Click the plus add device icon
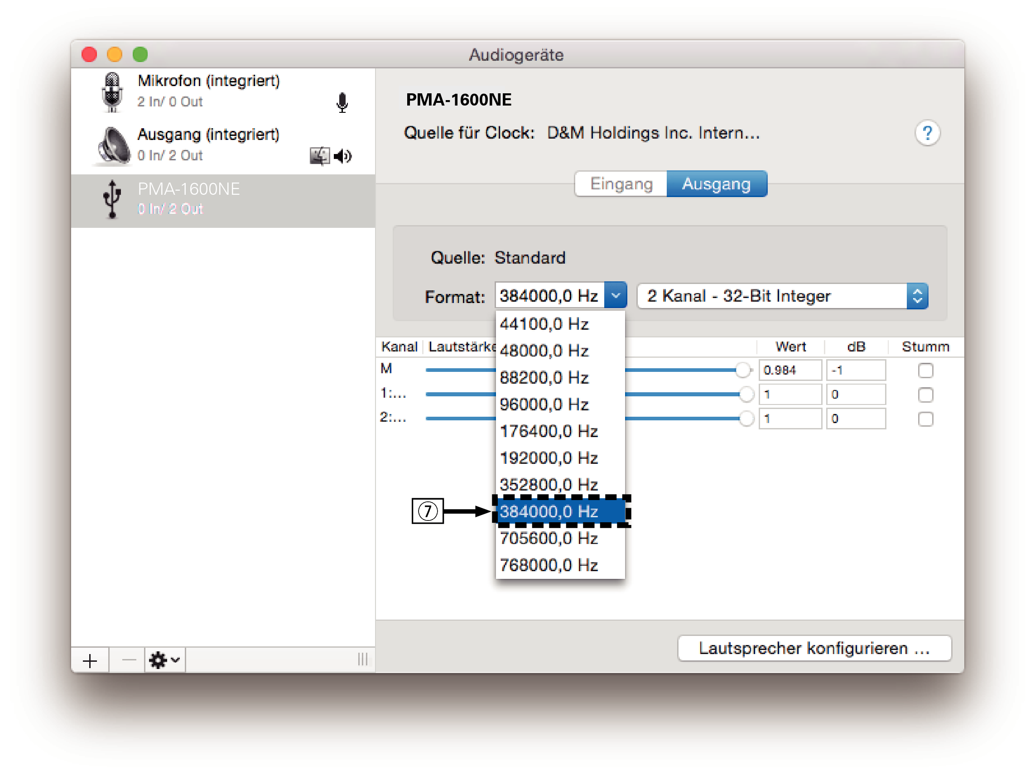The image size is (1035, 775). (90, 660)
